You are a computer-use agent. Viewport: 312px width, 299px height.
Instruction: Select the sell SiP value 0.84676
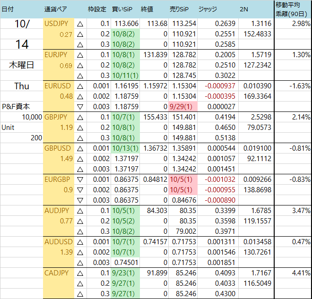pos(184,200)
